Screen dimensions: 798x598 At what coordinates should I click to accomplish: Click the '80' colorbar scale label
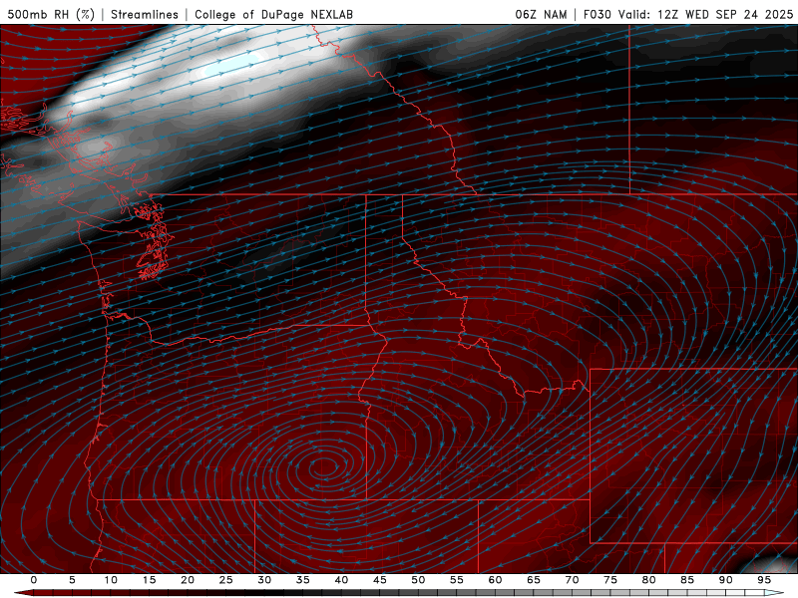649,580
